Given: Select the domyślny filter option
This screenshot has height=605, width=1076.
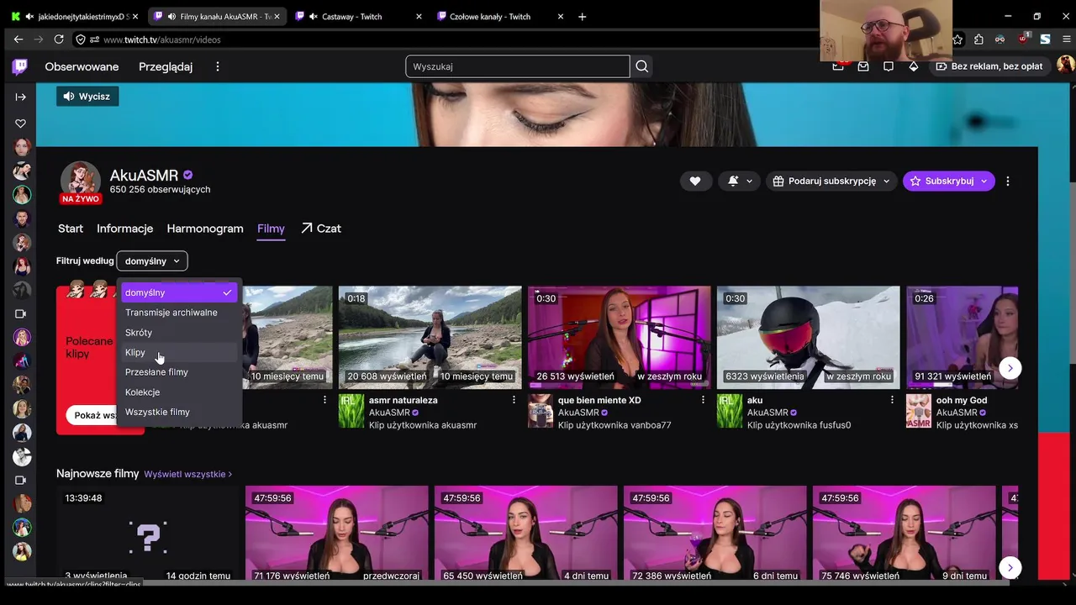Looking at the screenshot, I should point(179,292).
